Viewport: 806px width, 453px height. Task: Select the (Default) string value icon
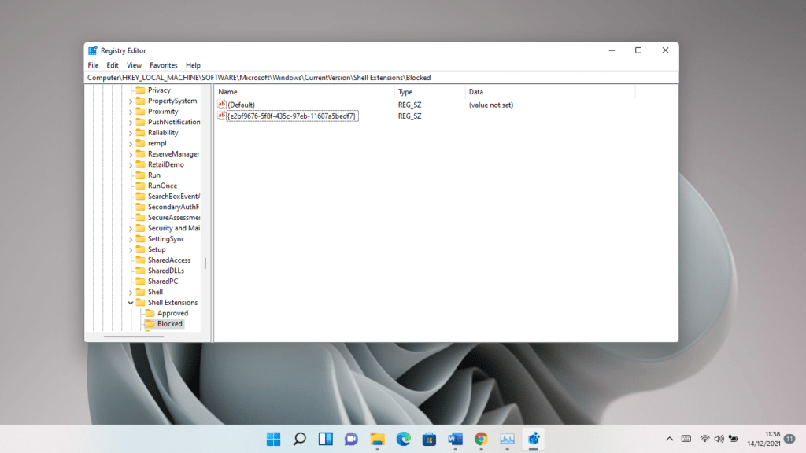pos(224,104)
